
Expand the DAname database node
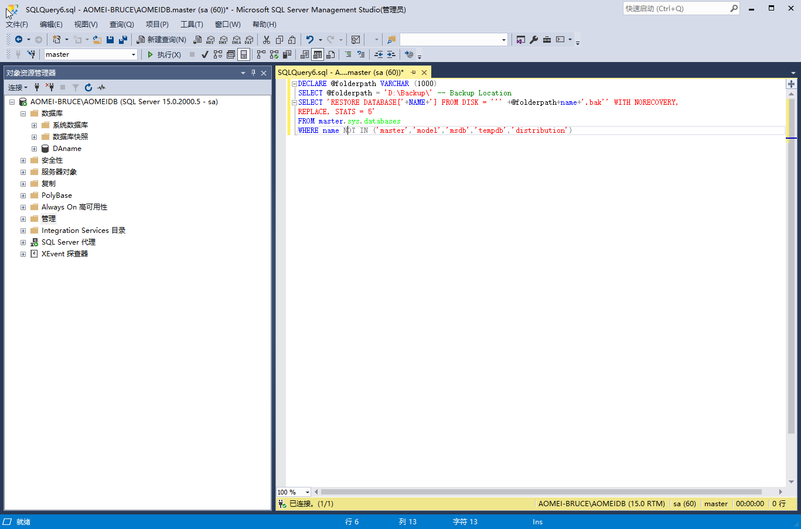coord(34,149)
